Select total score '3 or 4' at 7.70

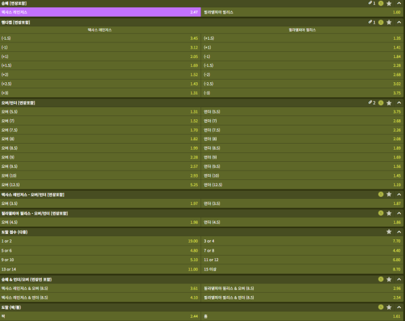303,241
